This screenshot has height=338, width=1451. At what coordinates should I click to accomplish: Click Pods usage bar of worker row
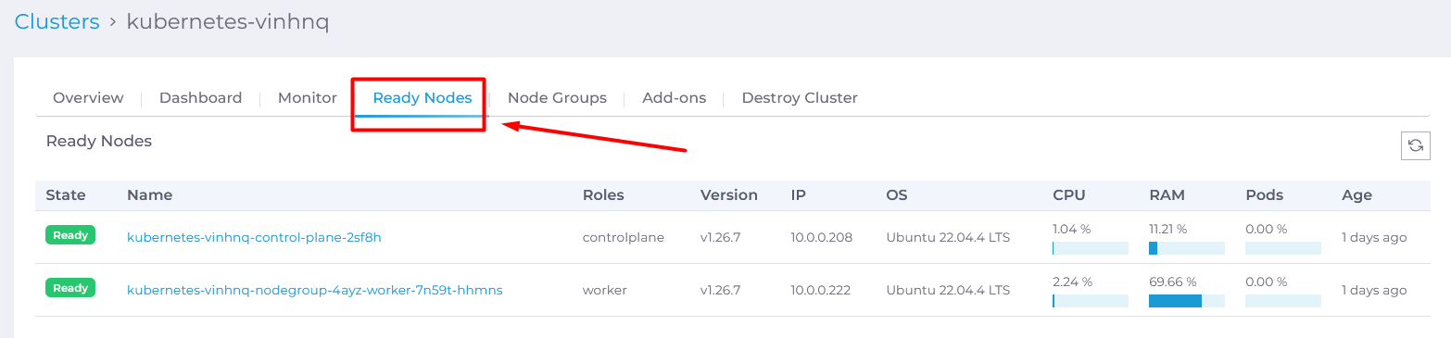point(1283,301)
